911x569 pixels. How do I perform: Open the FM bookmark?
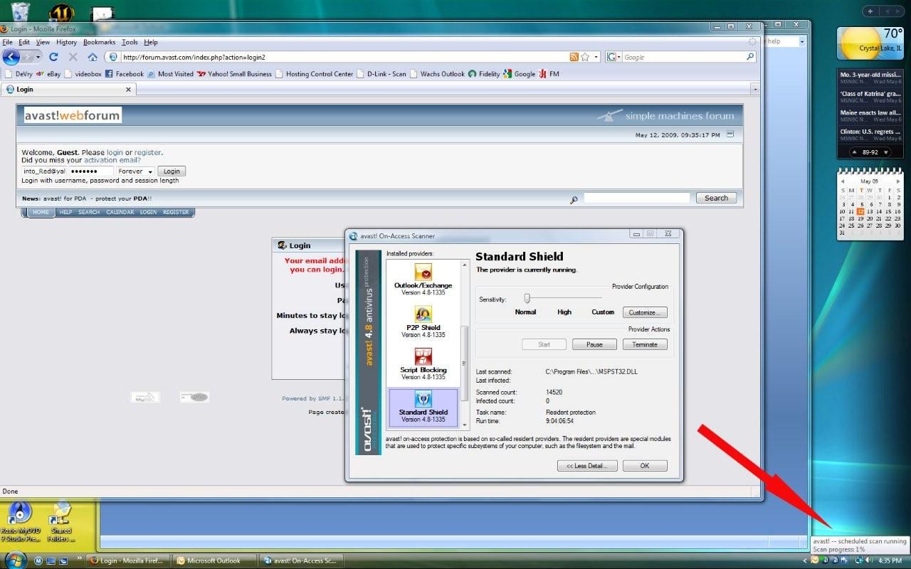549,74
